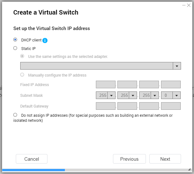
Task: Click the dialog resize grip corner
Action: pos(190,170)
